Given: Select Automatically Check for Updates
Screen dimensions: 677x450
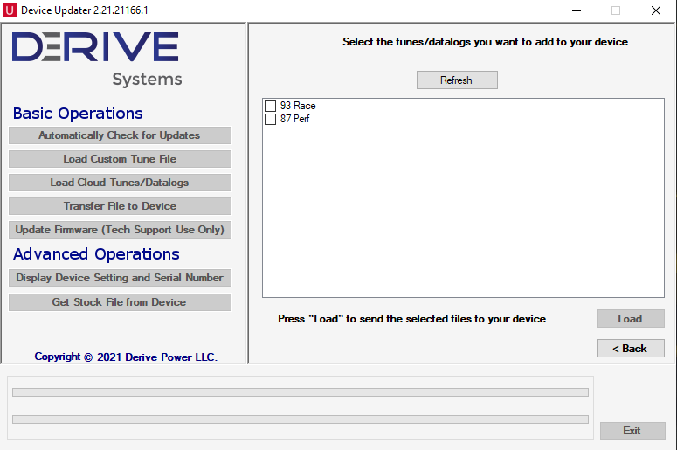Looking at the screenshot, I should coord(120,135).
